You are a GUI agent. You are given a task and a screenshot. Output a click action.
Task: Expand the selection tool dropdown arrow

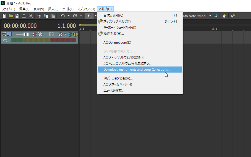pos(95,16)
